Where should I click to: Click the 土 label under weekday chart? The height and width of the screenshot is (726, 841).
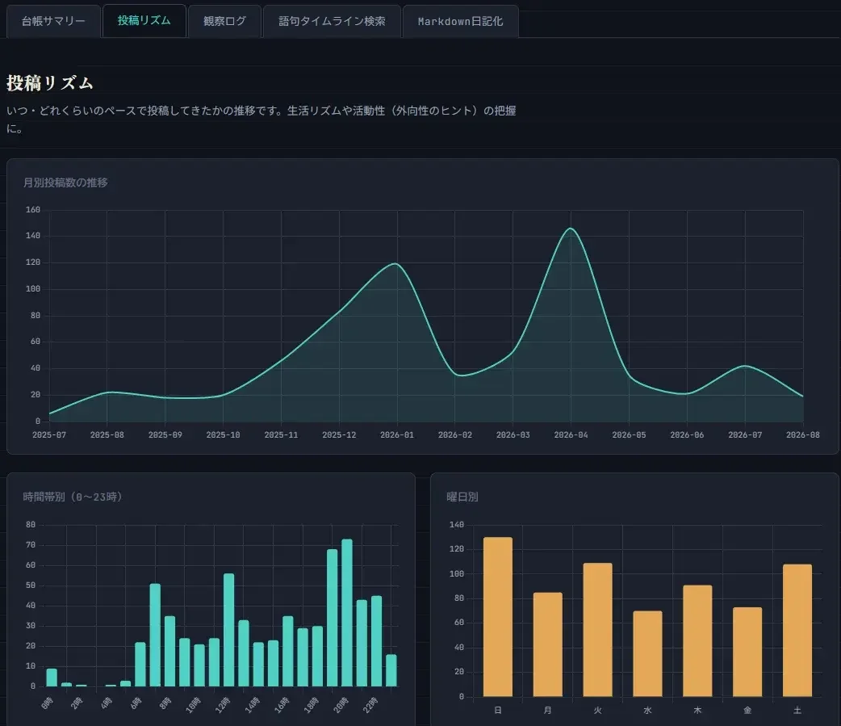tap(797, 710)
